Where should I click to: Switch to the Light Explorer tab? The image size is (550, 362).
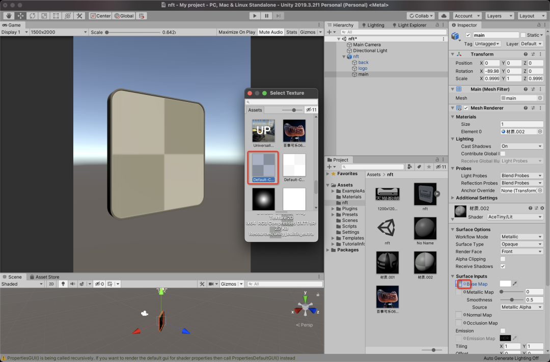409,25
